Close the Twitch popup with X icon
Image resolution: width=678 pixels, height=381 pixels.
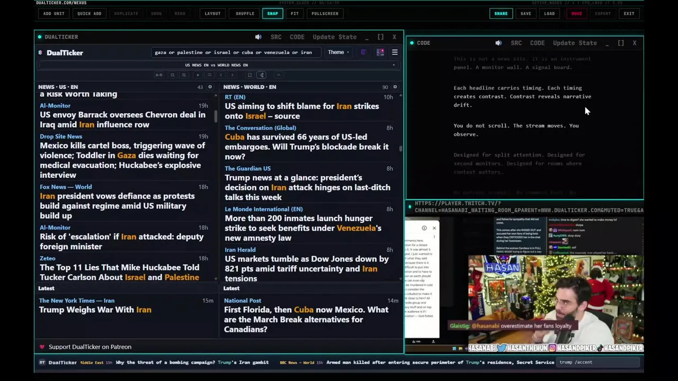point(434,228)
